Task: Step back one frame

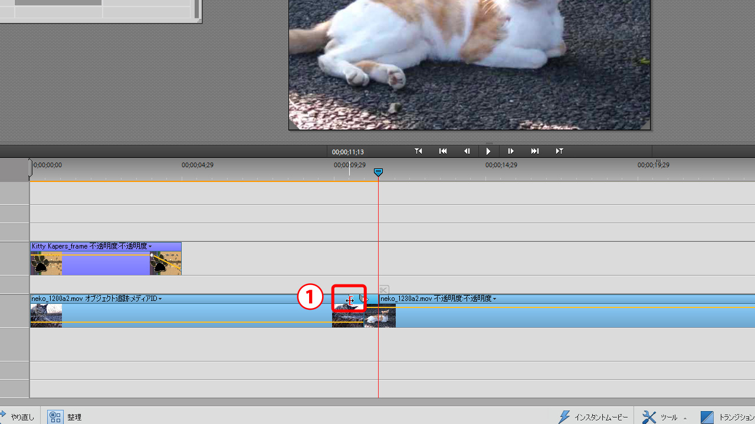Action: click(x=467, y=151)
